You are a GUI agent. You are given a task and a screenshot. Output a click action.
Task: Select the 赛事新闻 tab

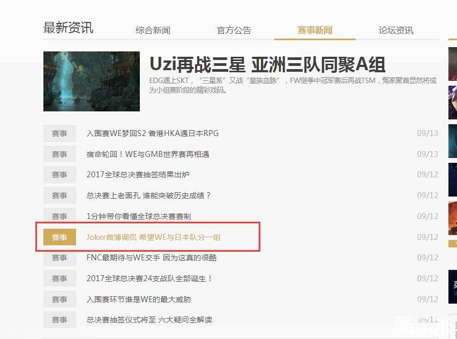315,31
